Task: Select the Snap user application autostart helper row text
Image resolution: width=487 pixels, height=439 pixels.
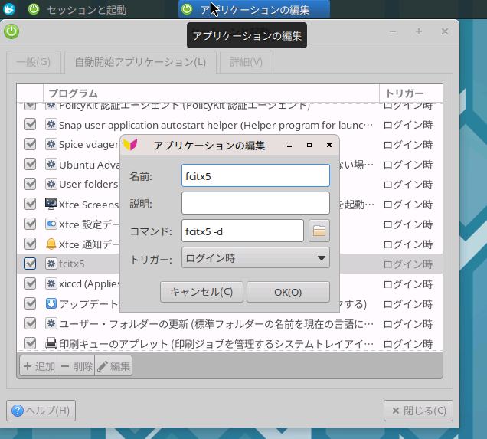Action: point(216,125)
